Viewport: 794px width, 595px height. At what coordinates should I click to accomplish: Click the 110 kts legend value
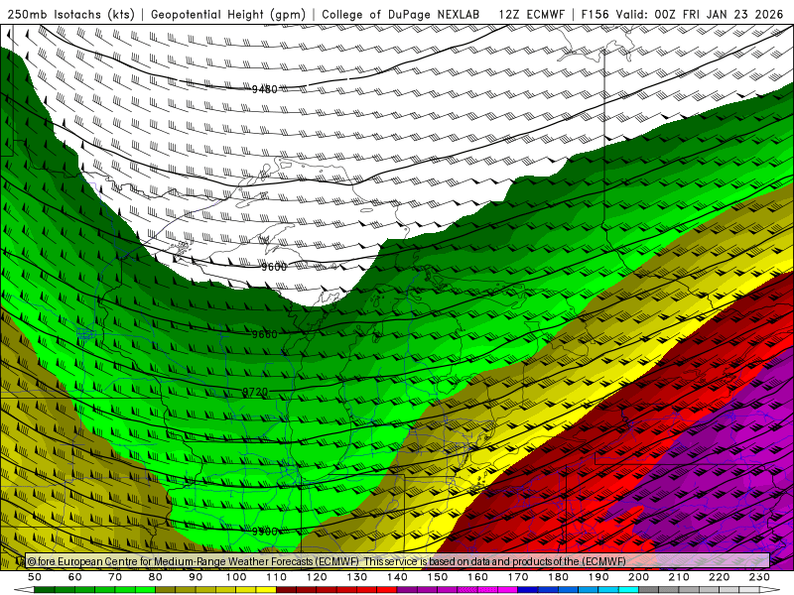point(276,577)
